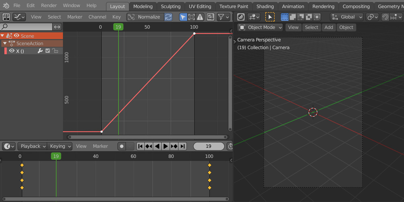
Task: Toggle visibility eye on Scene row
Action: click(17, 35)
